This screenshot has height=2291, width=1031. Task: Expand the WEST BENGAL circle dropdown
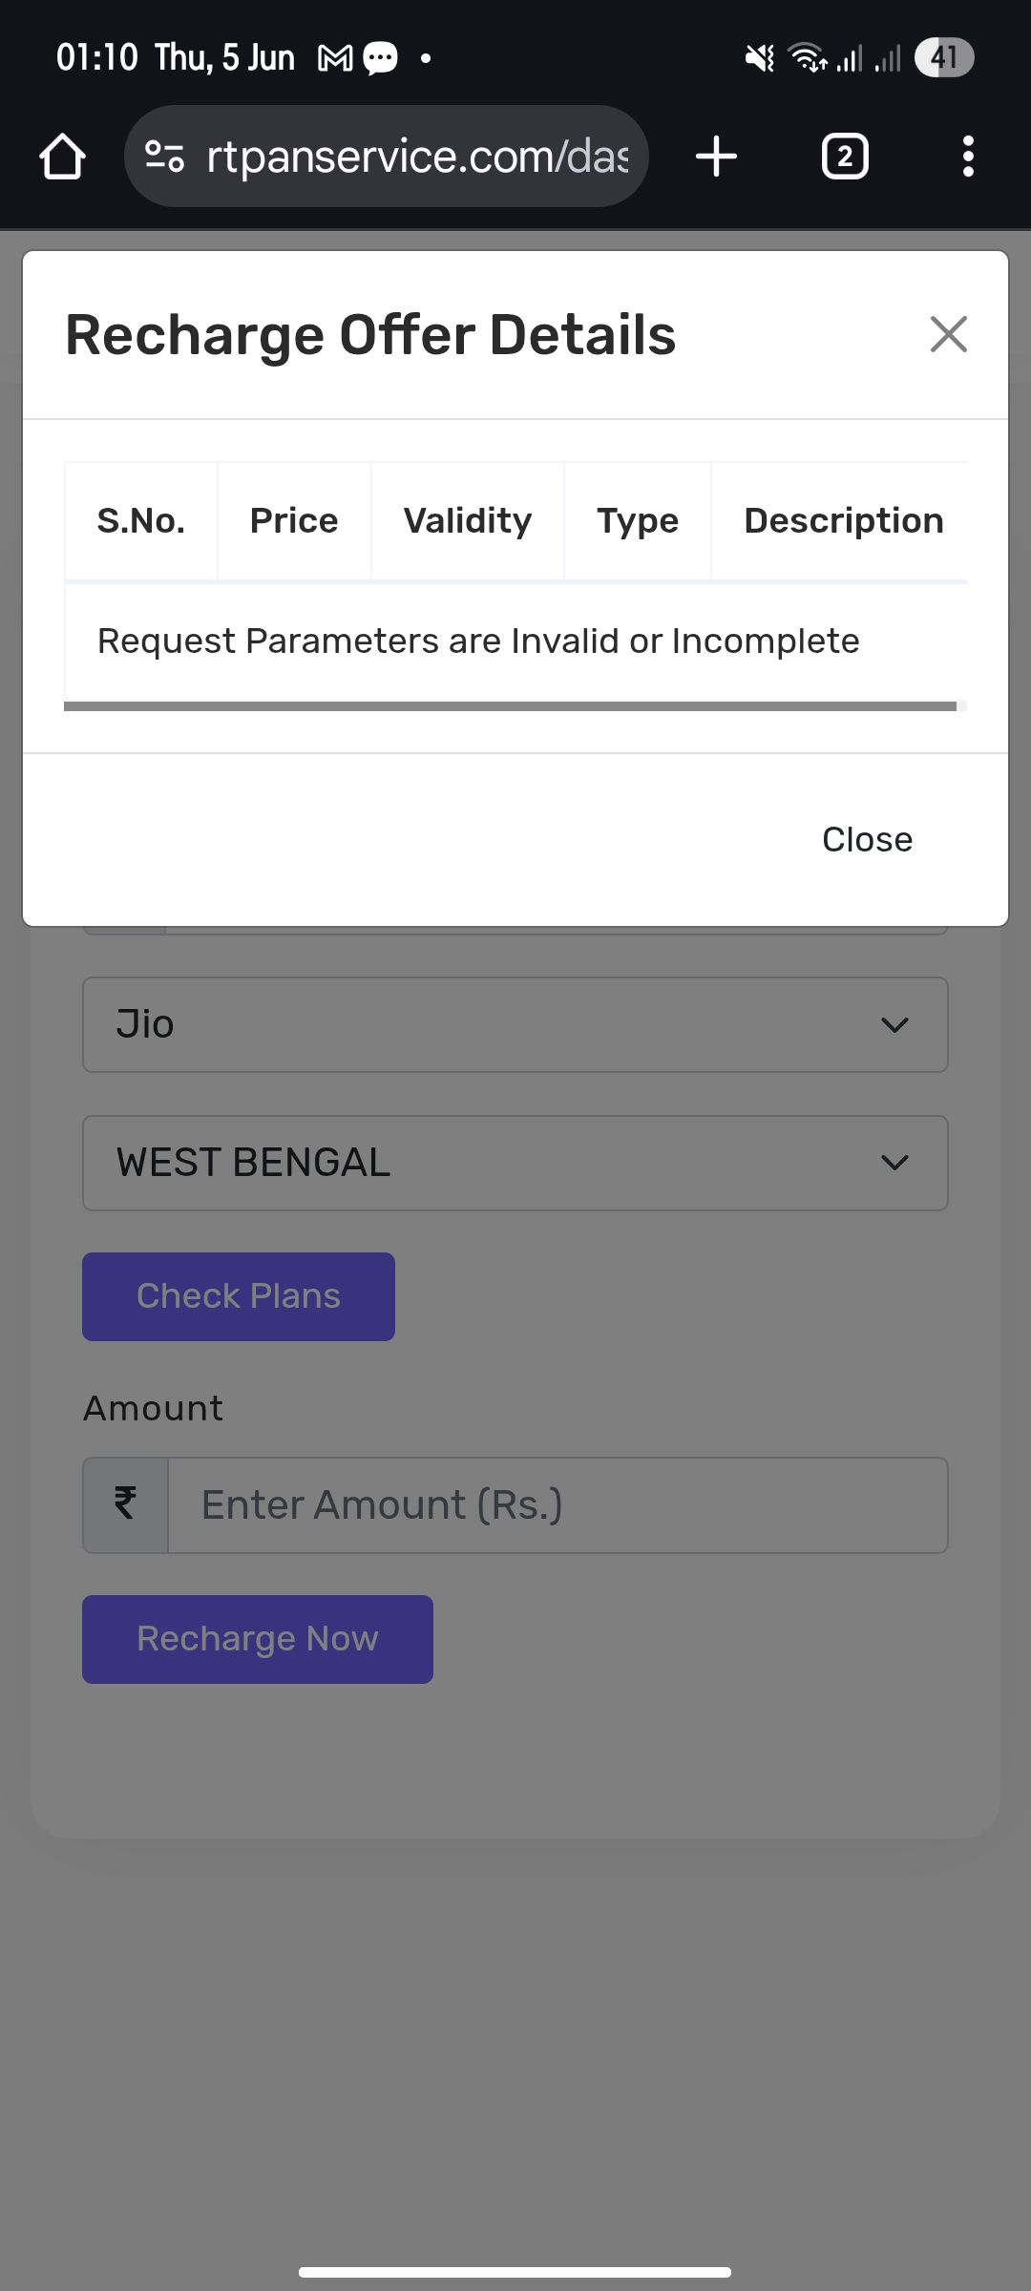click(x=515, y=1163)
